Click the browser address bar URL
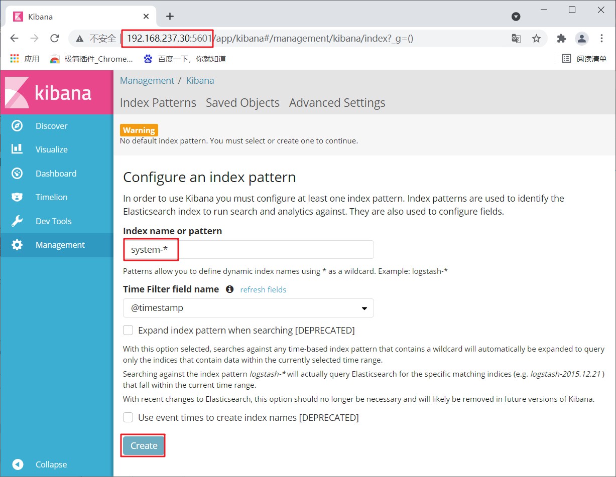Screen dimensions: 616x477 pyautogui.click(x=270, y=38)
